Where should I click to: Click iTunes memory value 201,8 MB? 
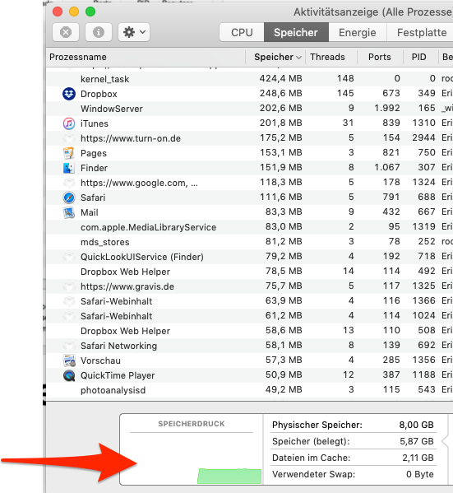280,123
